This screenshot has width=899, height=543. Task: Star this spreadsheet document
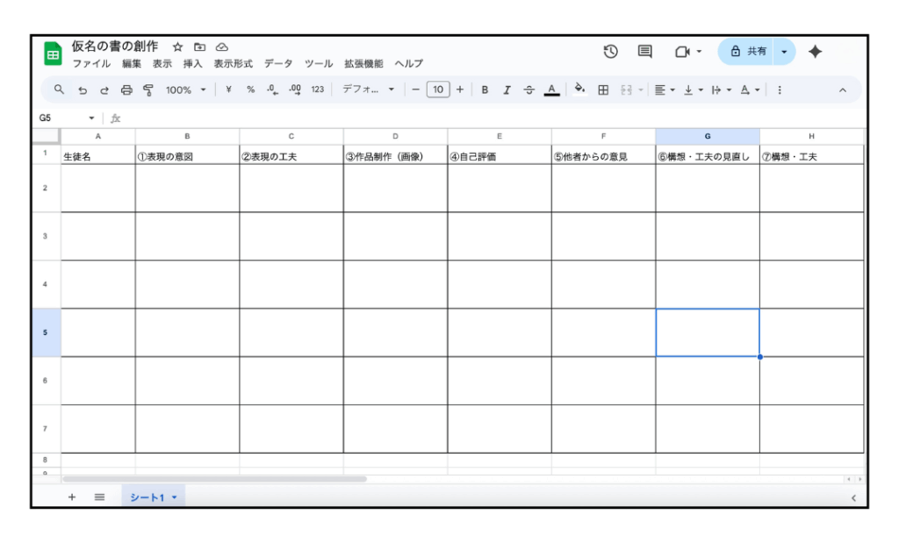pos(177,46)
